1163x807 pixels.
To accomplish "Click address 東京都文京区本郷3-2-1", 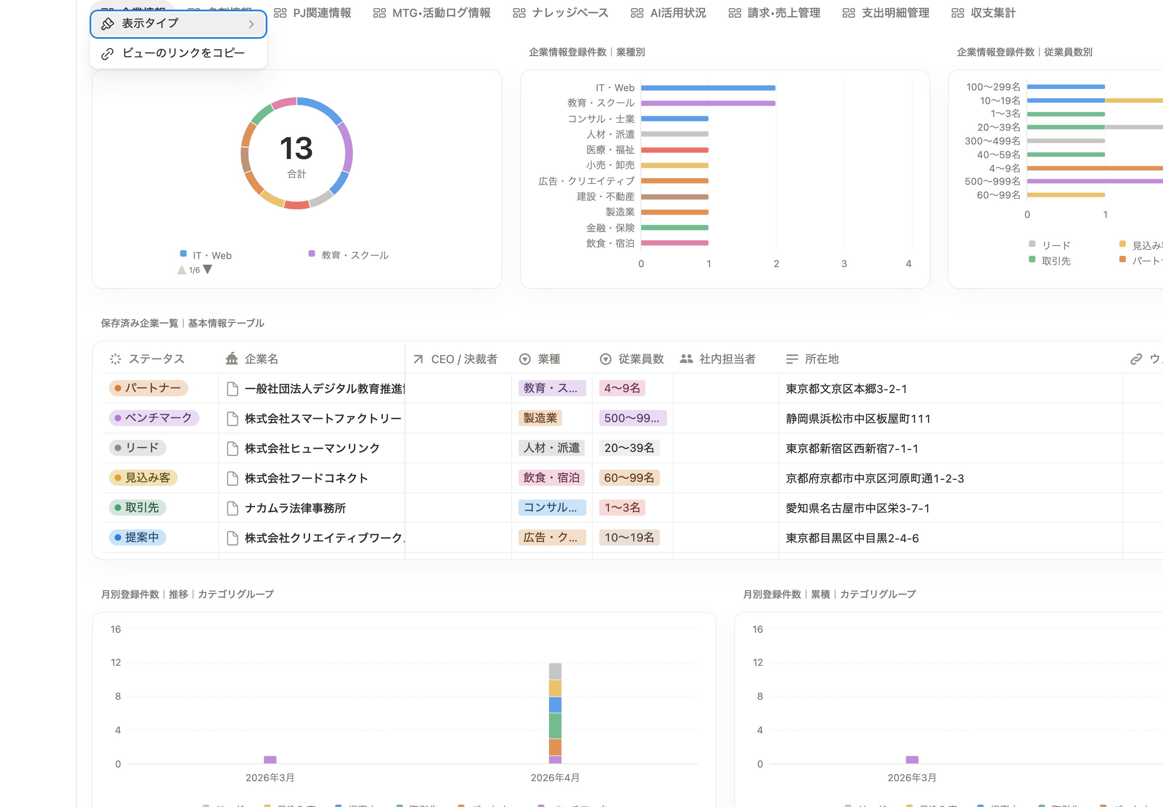I will pyautogui.click(x=846, y=389).
